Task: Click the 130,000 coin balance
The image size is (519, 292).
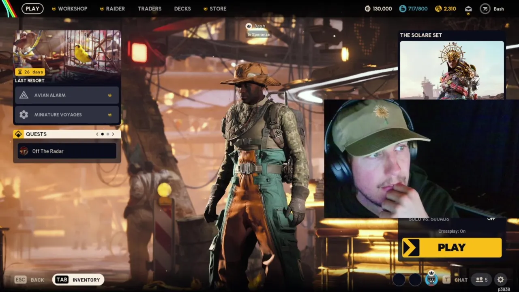Action: point(383,9)
